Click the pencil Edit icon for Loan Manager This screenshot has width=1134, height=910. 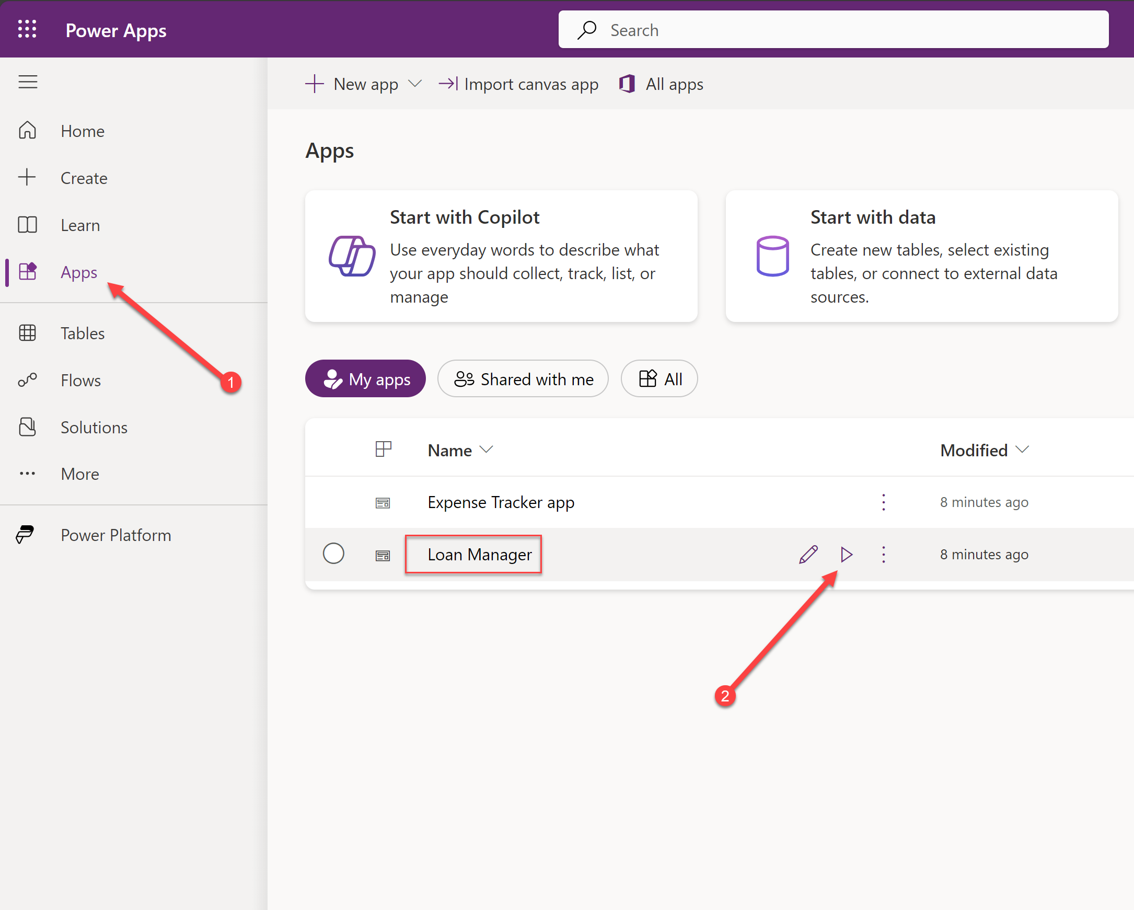point(808,555)
